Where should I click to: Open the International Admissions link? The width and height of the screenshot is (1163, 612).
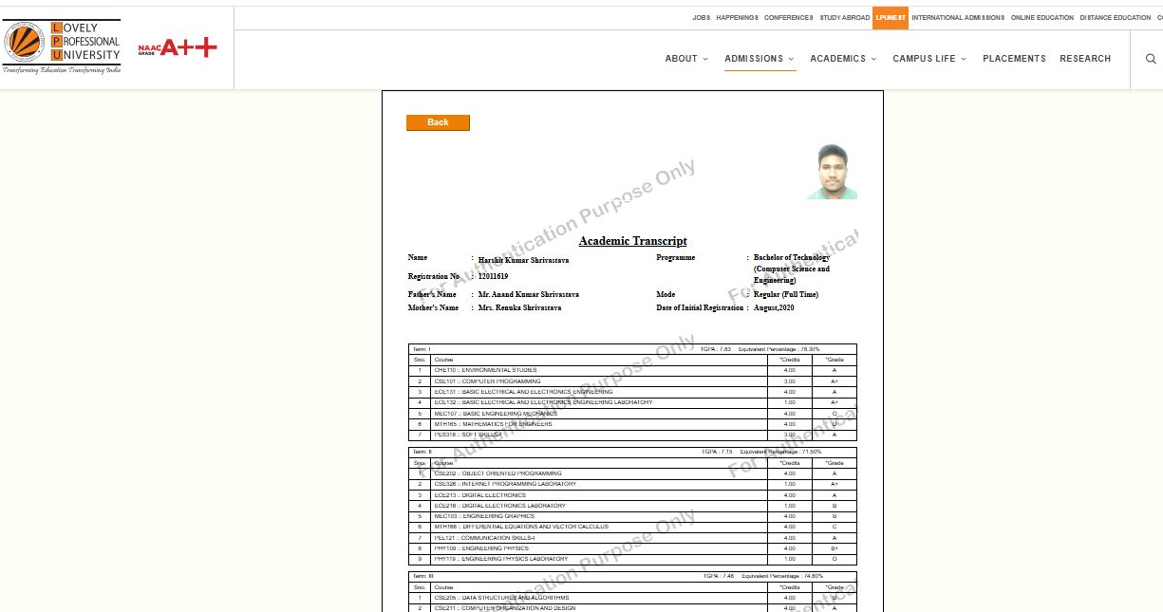[958, 18]
